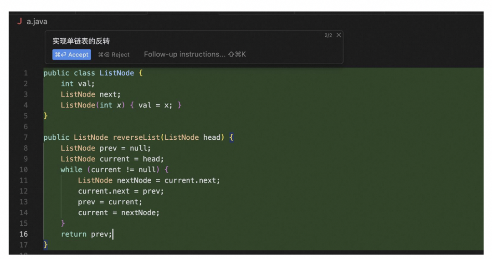
Task: Switch to the a.java tab
Action: coord(36,21)
